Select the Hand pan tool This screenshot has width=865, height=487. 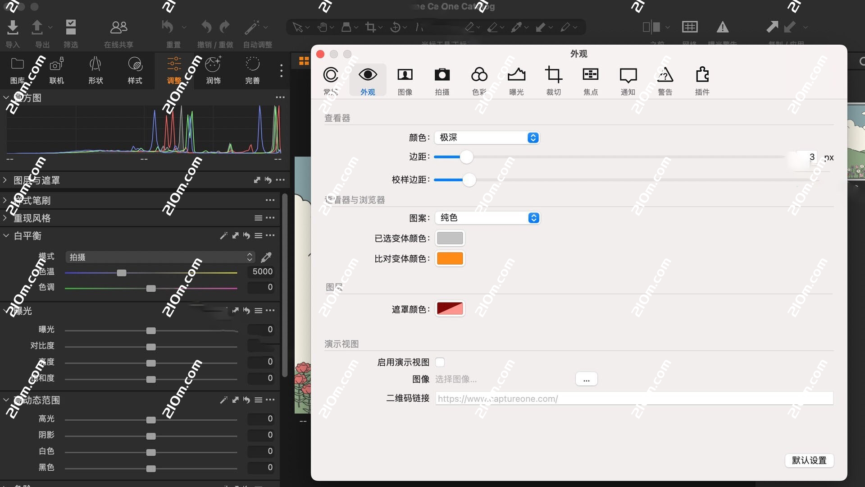(322, 27)
